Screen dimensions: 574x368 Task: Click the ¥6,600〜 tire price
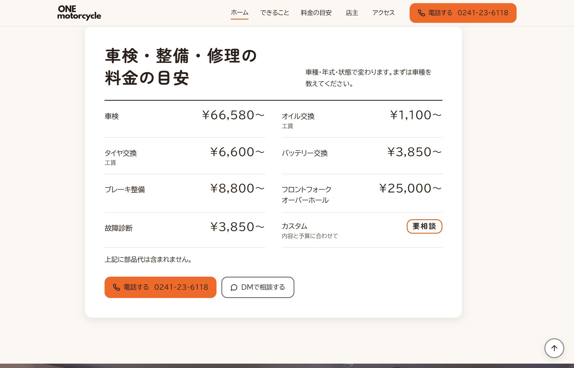(238, 152)
